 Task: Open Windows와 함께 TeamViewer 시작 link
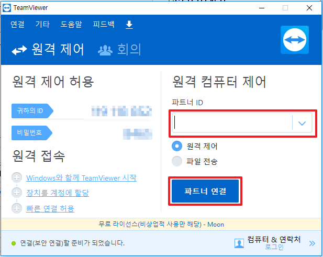click(81, 178)
